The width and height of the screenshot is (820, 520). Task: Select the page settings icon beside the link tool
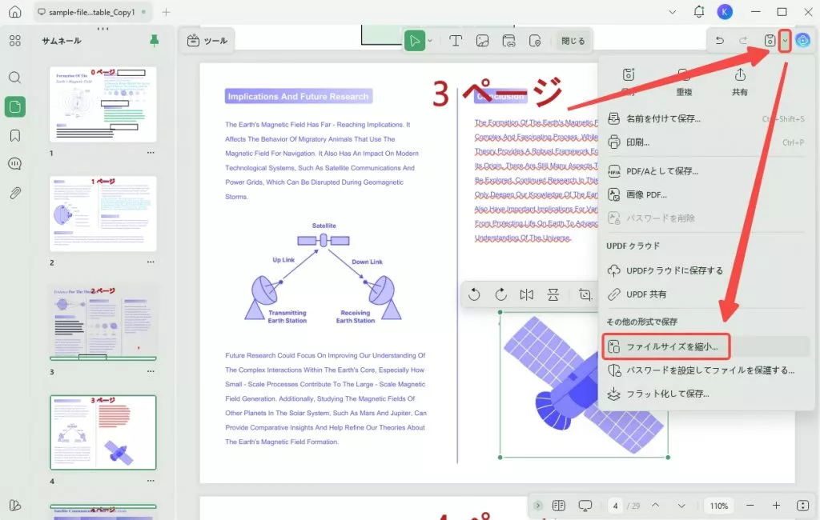(535, 41)
